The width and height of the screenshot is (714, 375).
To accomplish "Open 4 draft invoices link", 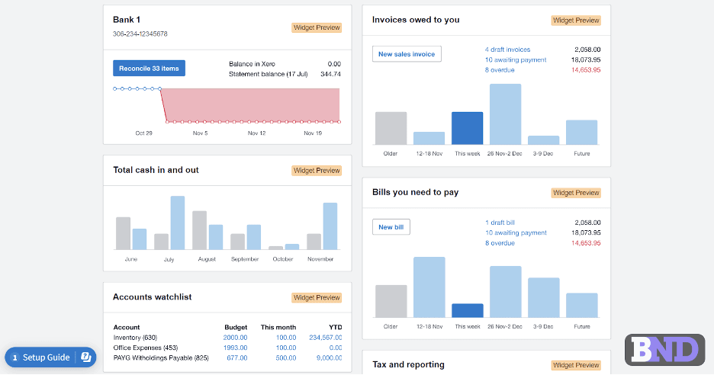I will click(507, 50).
